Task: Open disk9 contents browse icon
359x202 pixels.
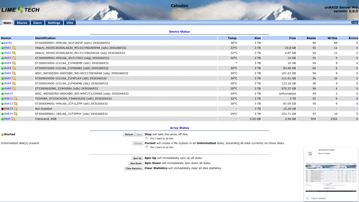Action: pos(14,88)
